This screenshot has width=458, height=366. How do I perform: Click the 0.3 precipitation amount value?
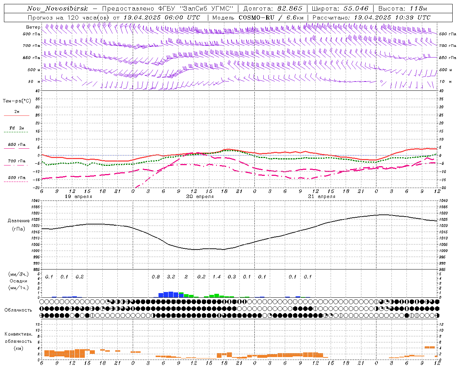pos(232,277)
